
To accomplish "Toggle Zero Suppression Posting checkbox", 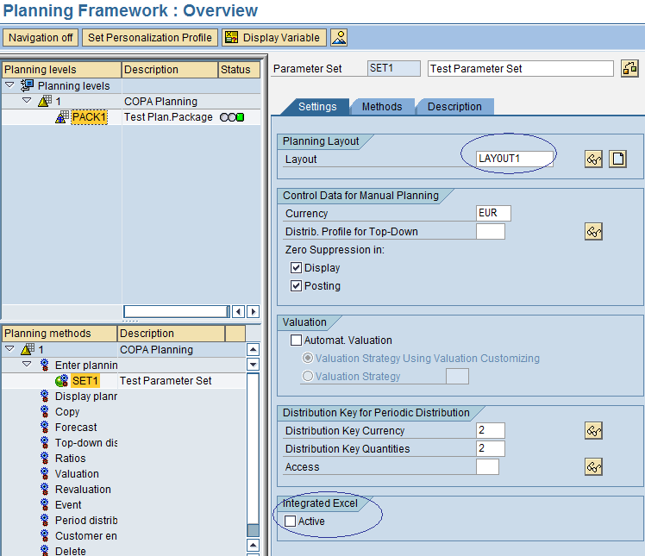I will point(296,286).
